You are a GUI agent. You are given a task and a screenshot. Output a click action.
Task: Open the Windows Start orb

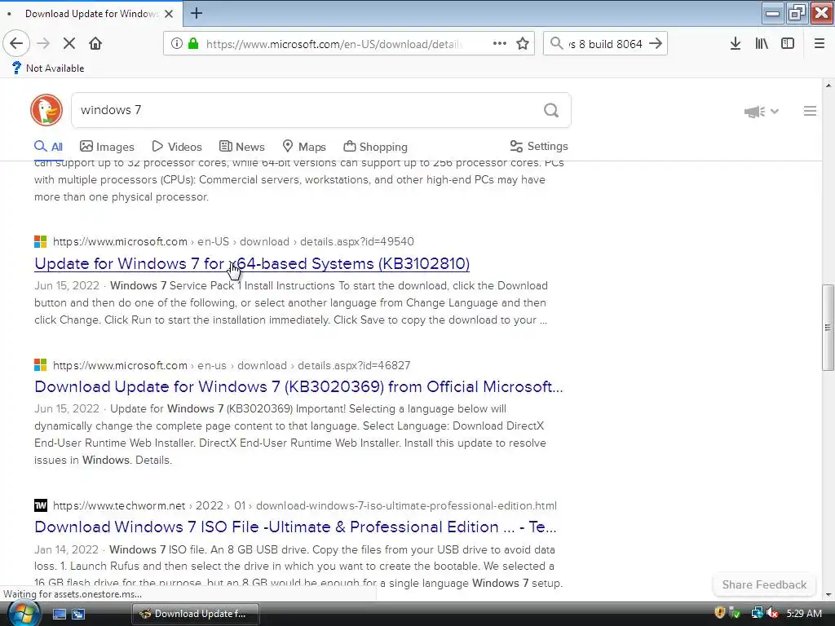[23, 613]
